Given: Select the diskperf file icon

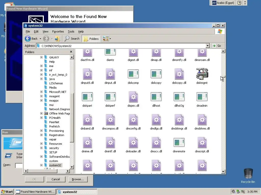Looking at the screenshot, I should pyautogui.click(x=110, y=97).
